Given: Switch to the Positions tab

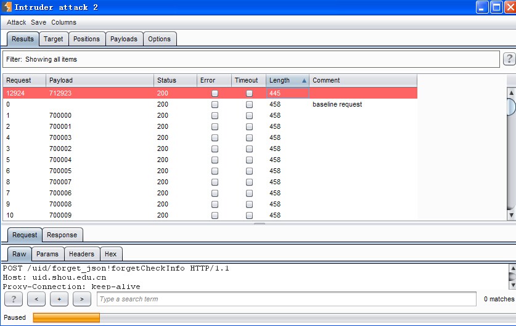Looking at the screenshot, I should pos(86,39).
